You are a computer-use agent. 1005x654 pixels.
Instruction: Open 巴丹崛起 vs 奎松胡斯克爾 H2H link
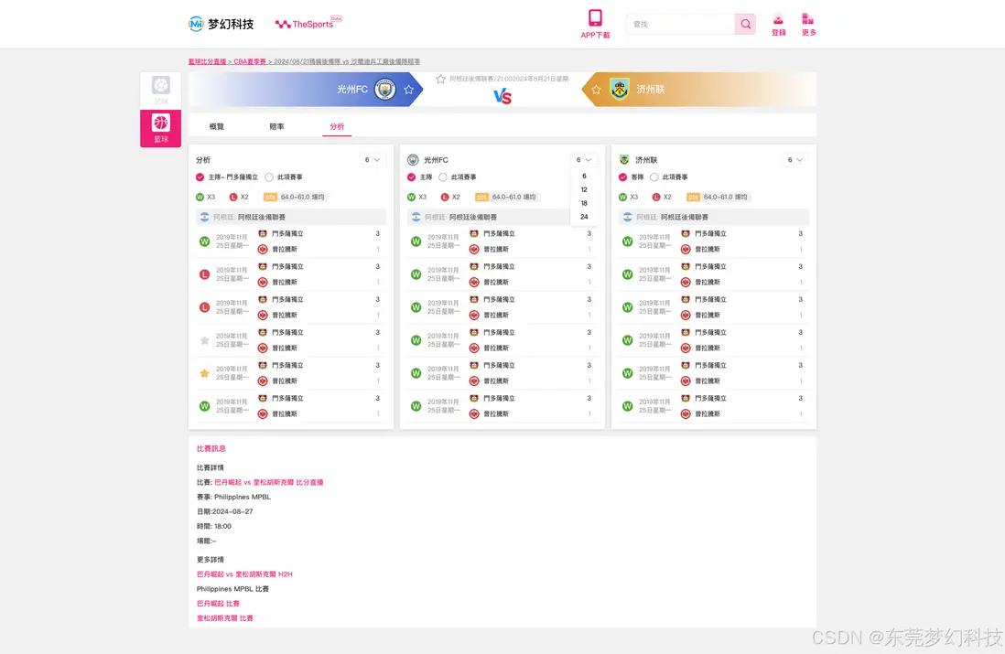tap(244, 574)
